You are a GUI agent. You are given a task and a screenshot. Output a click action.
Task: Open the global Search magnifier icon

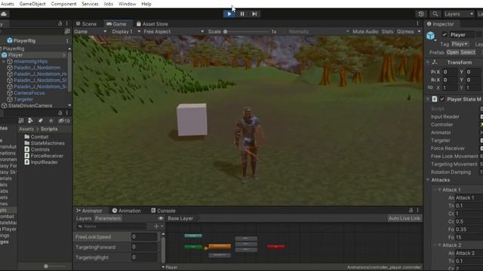pos(435,14)
